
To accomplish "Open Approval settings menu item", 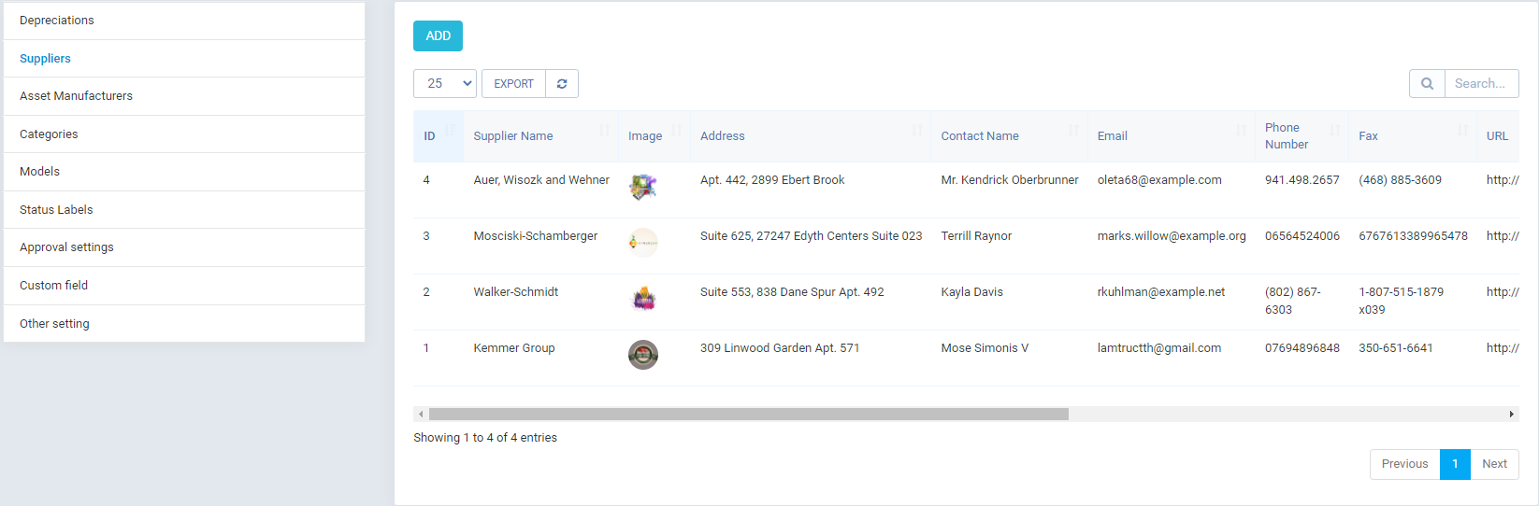I will click(66, 247).
